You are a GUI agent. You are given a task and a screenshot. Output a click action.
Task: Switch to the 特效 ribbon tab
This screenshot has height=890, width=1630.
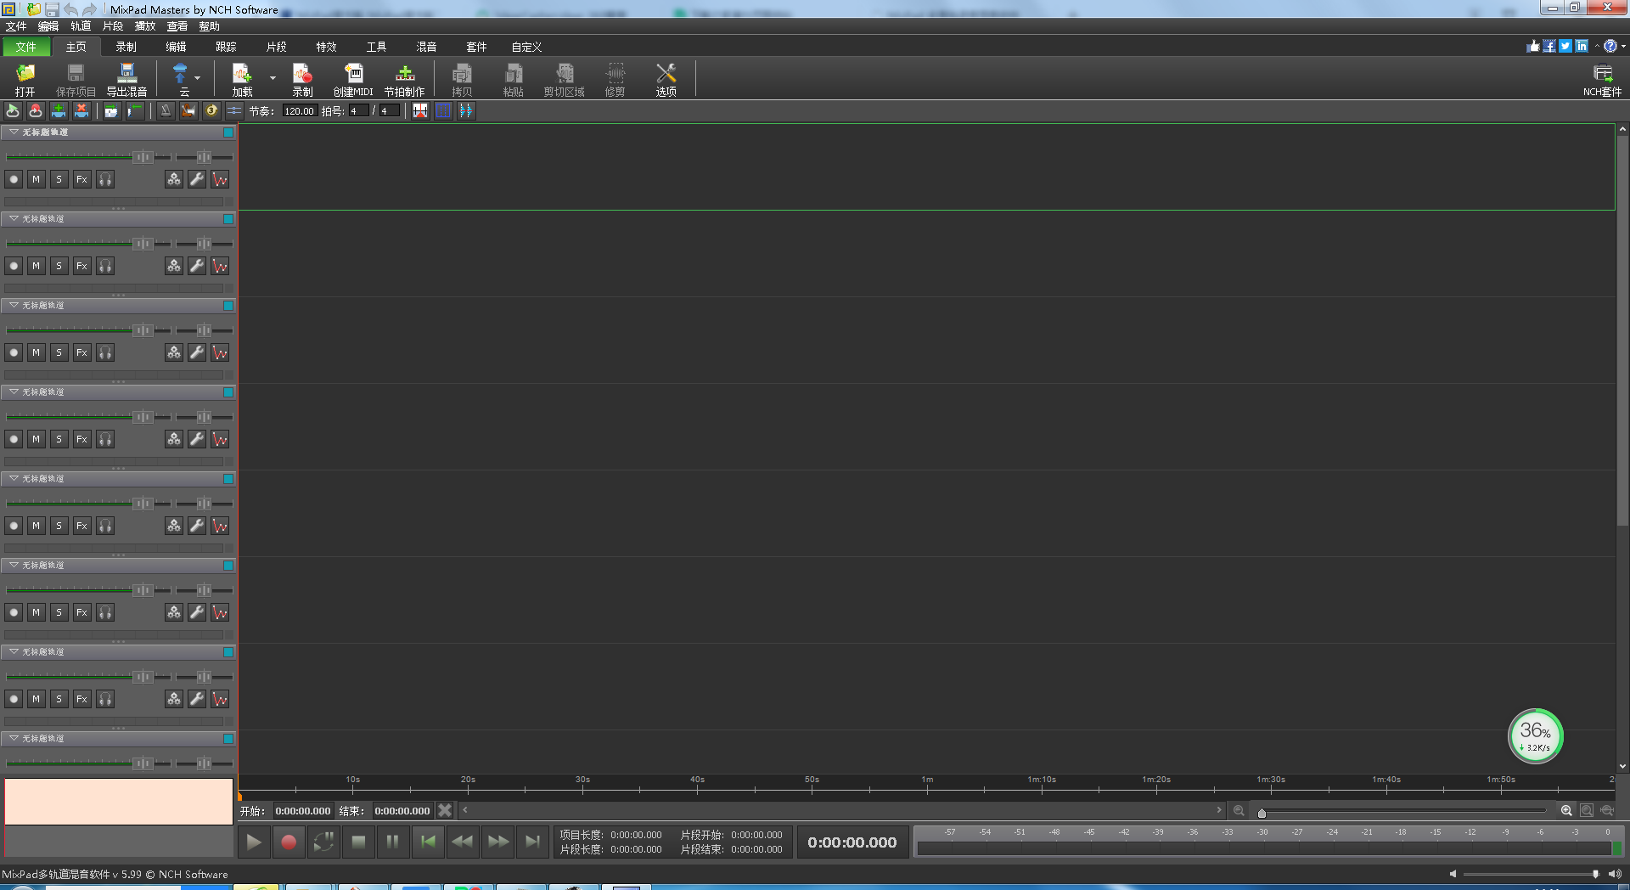tap(326, 47)
